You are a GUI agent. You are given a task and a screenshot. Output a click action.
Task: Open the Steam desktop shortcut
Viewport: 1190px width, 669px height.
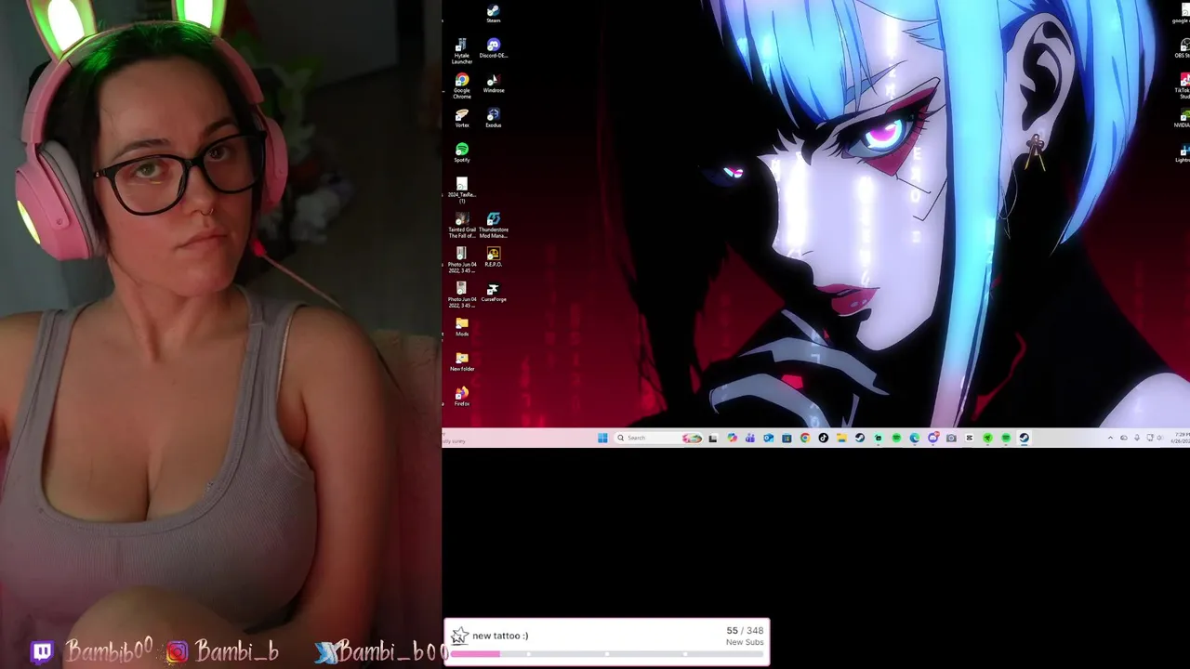pyautogui.click(x=493, y=14)
